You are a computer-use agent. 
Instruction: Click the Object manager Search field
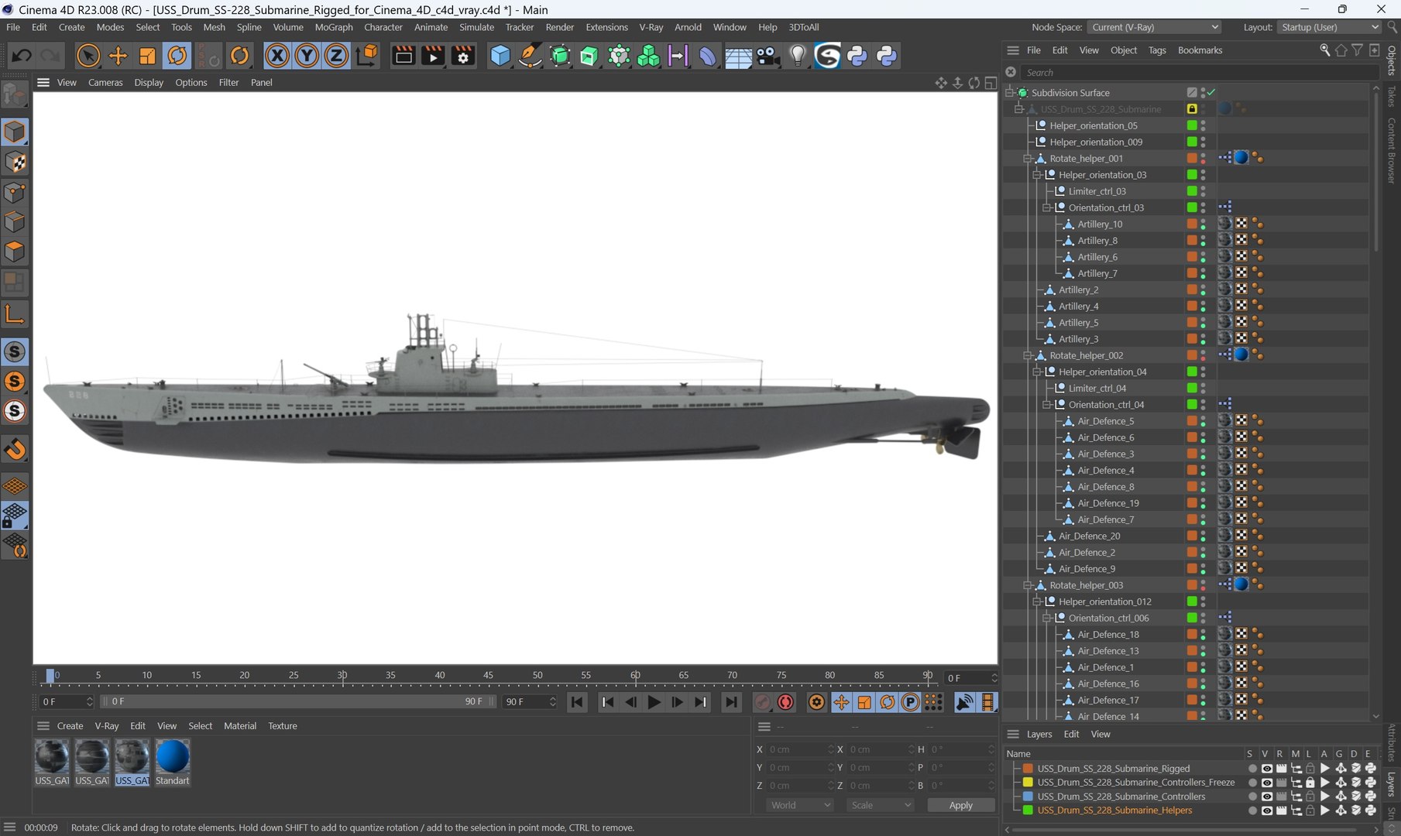1199,72
